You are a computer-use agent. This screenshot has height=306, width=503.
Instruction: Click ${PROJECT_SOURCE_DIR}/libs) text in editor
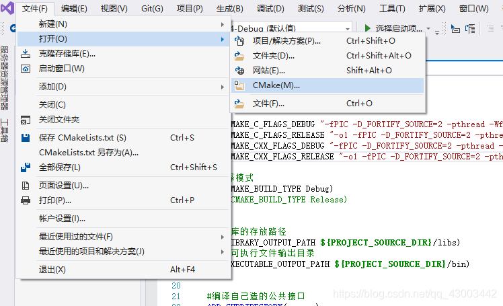[x=390, y=243]
